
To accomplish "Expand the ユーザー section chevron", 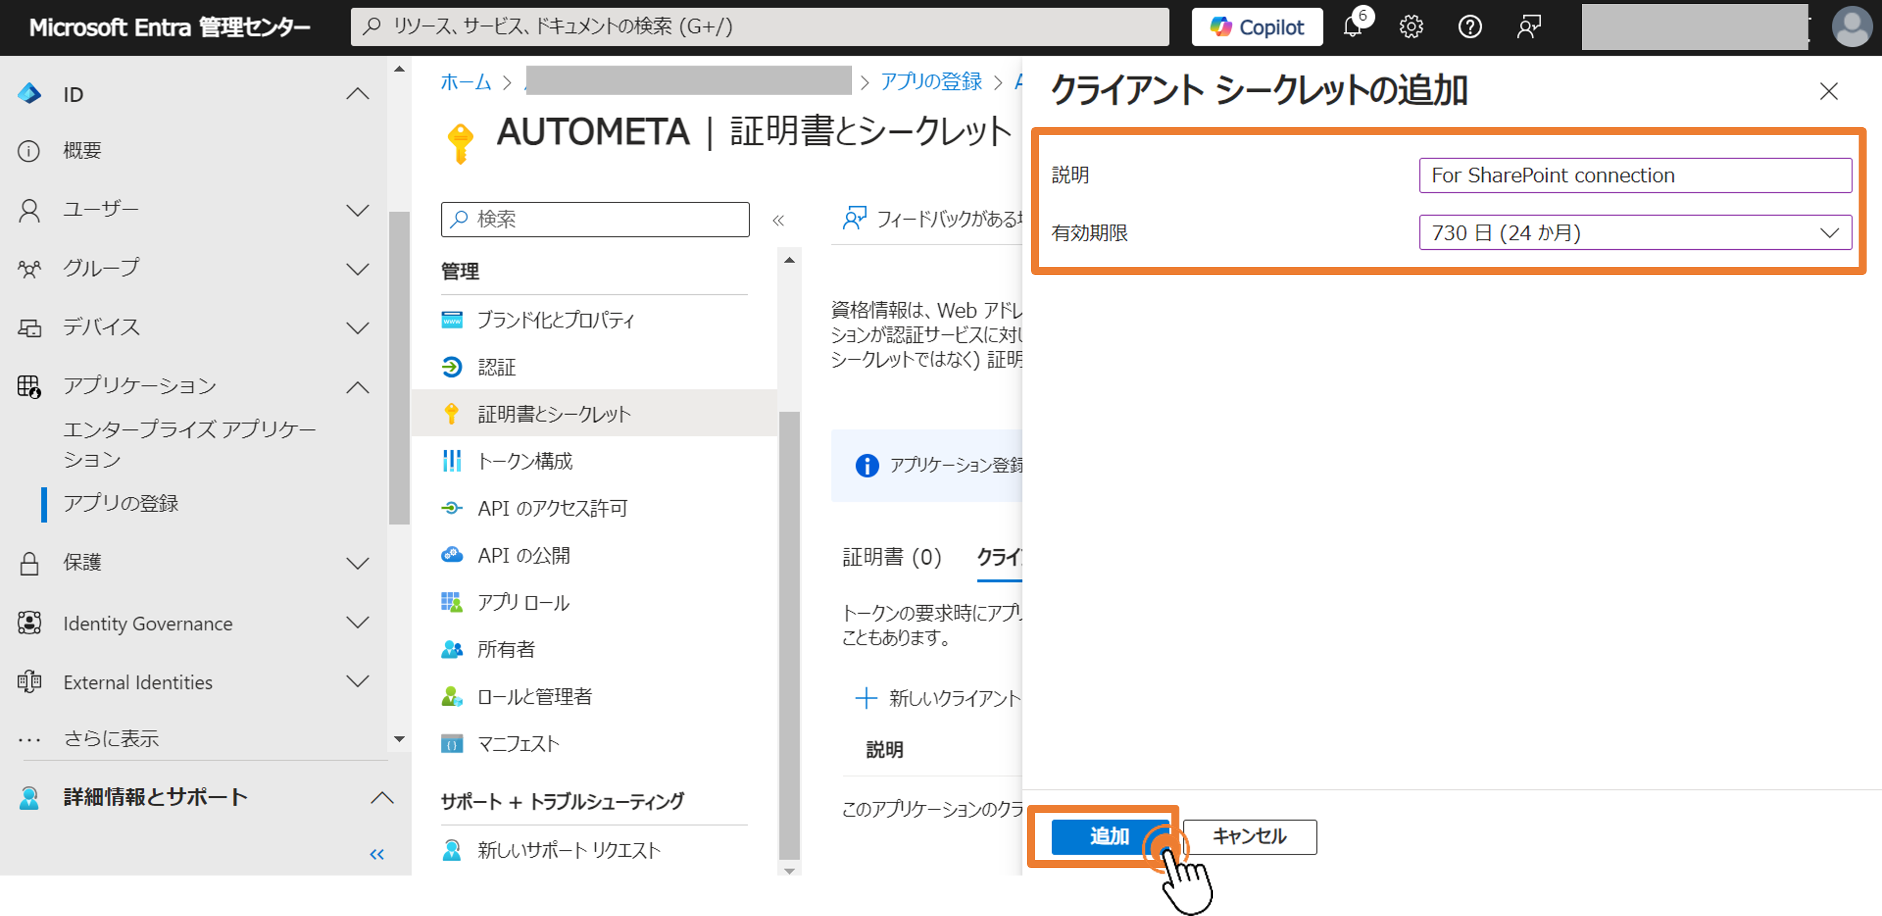I will coord(357,210).
